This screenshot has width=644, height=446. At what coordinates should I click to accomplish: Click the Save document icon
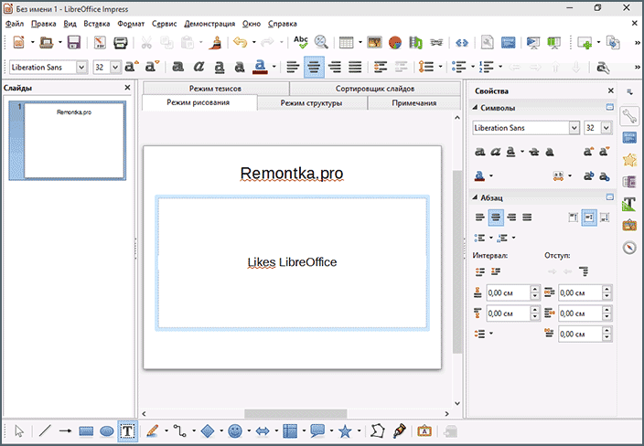click(74, 42)
